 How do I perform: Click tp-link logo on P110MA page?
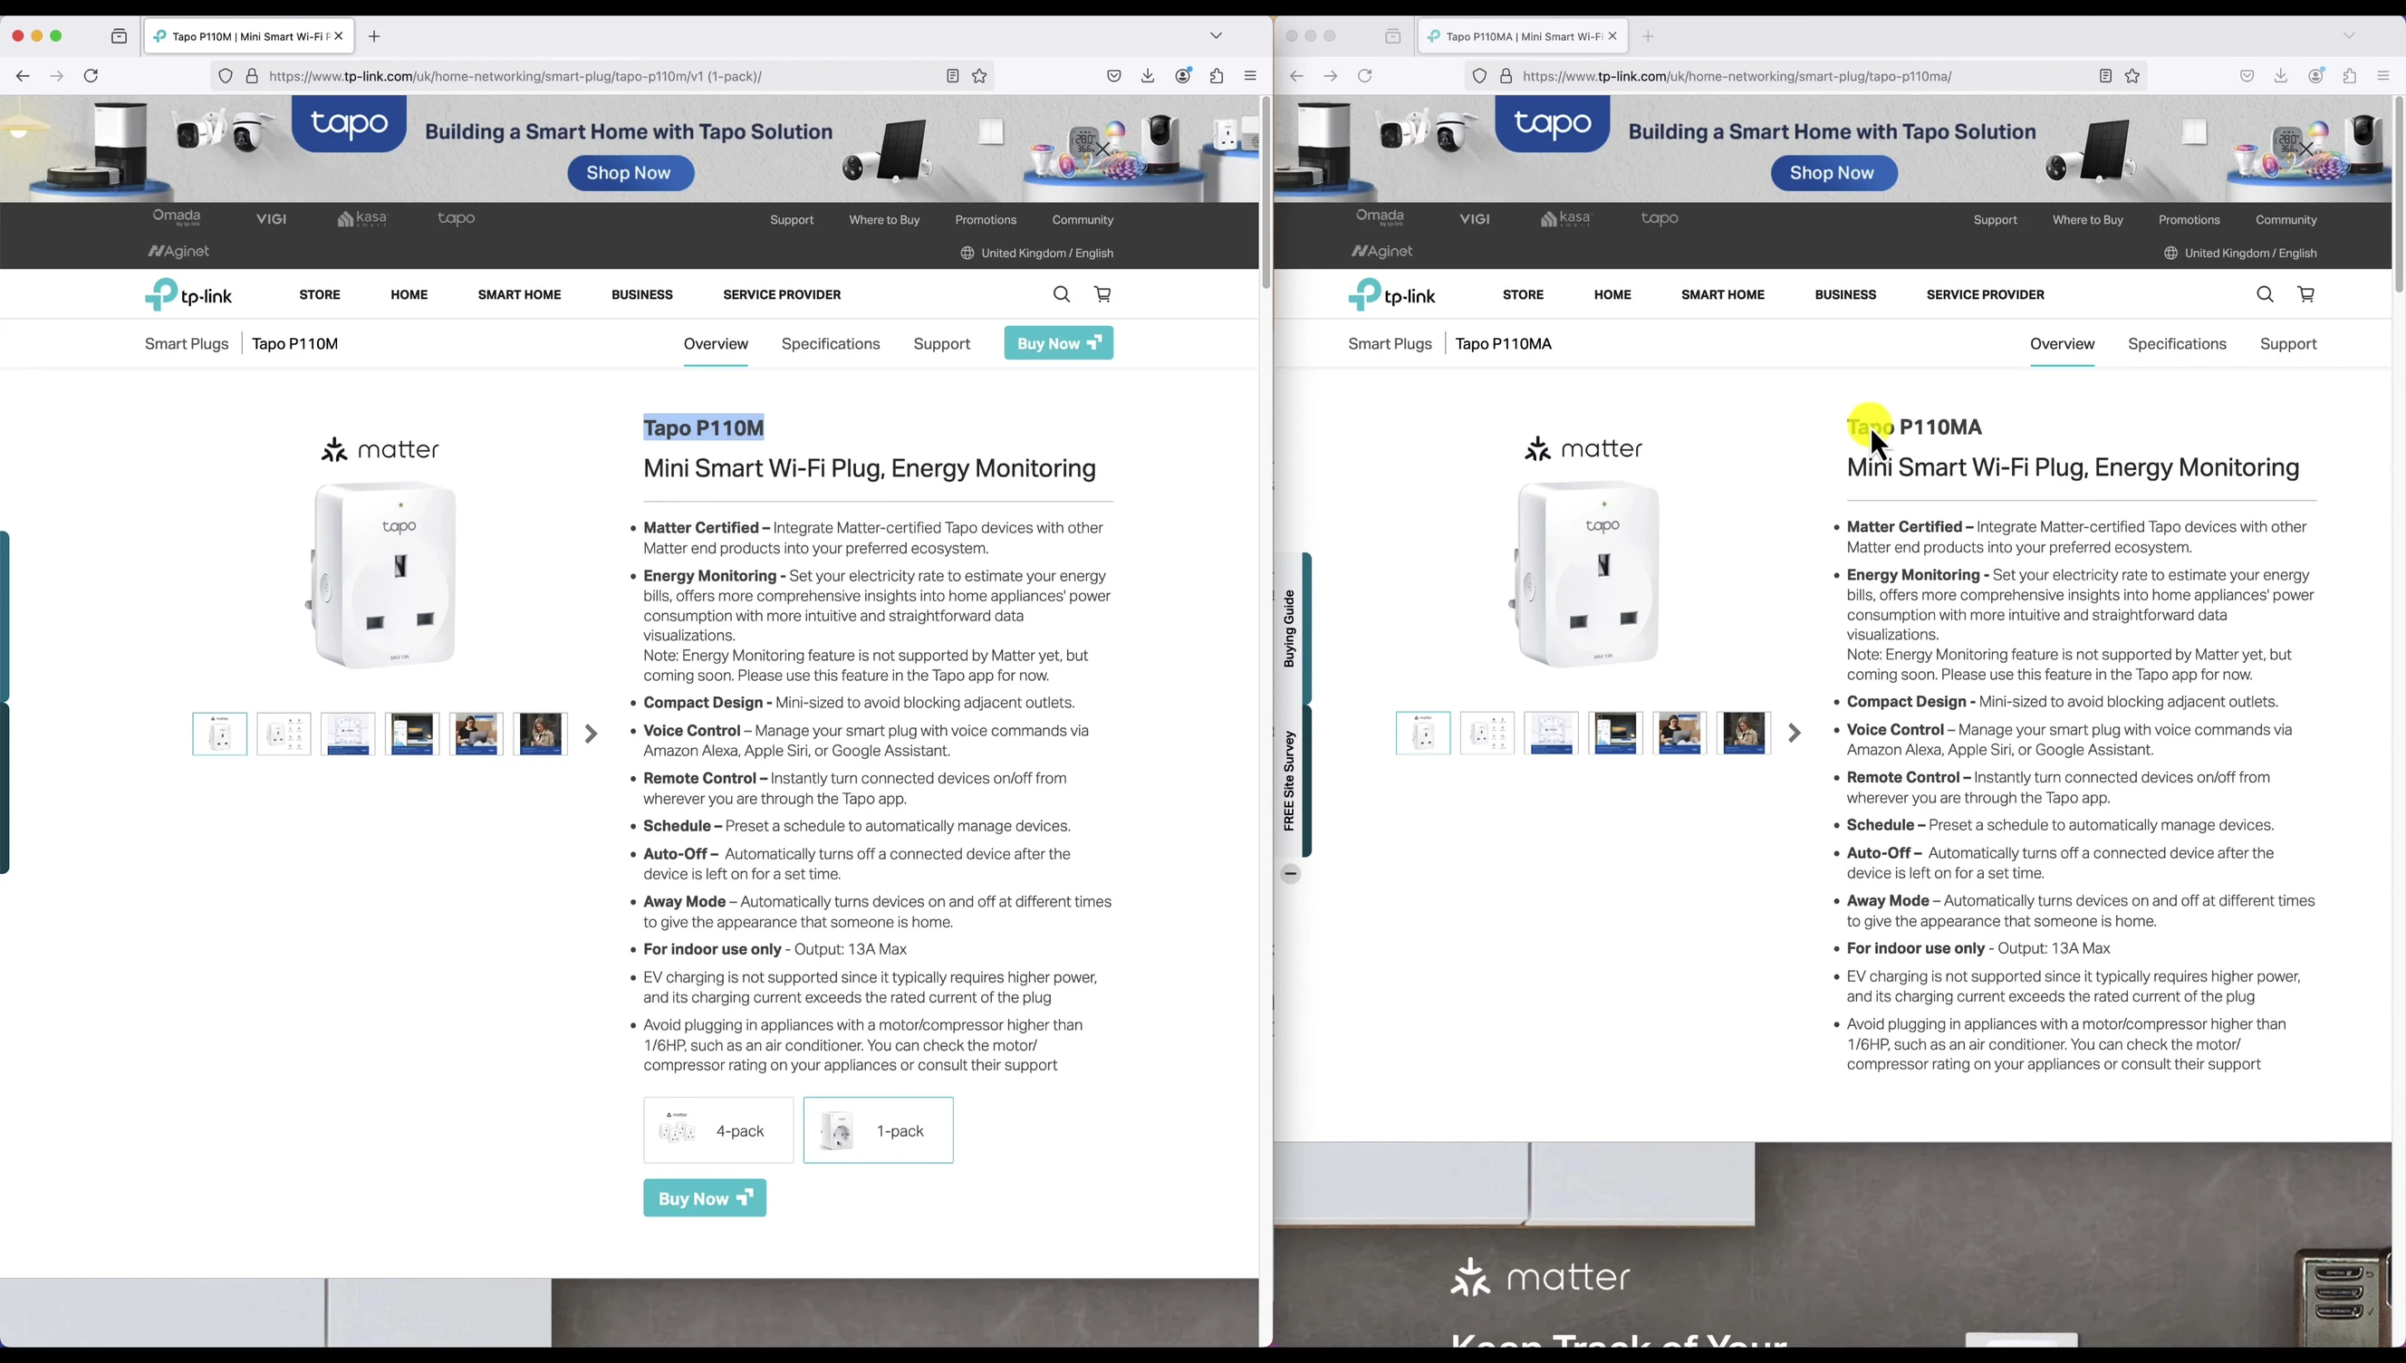(x=1391, y=294)
